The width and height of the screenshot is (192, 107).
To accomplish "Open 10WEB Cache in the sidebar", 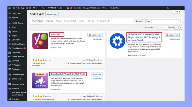I will point(17,23).
